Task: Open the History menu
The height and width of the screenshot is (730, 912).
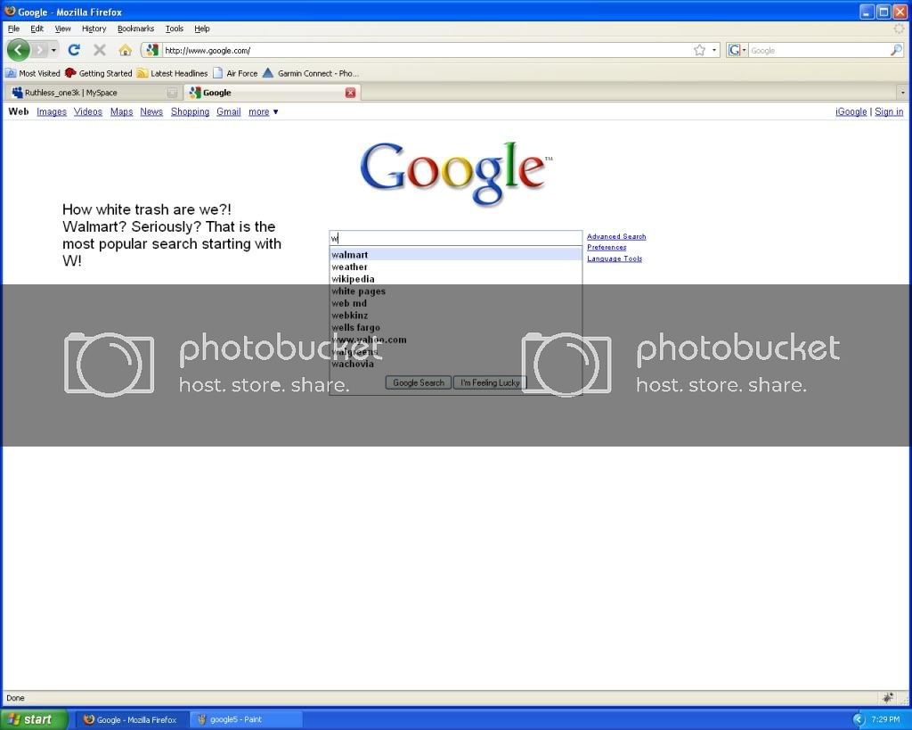Action: [94, 29]
